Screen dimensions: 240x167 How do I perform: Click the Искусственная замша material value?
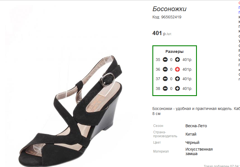[199, 151]
